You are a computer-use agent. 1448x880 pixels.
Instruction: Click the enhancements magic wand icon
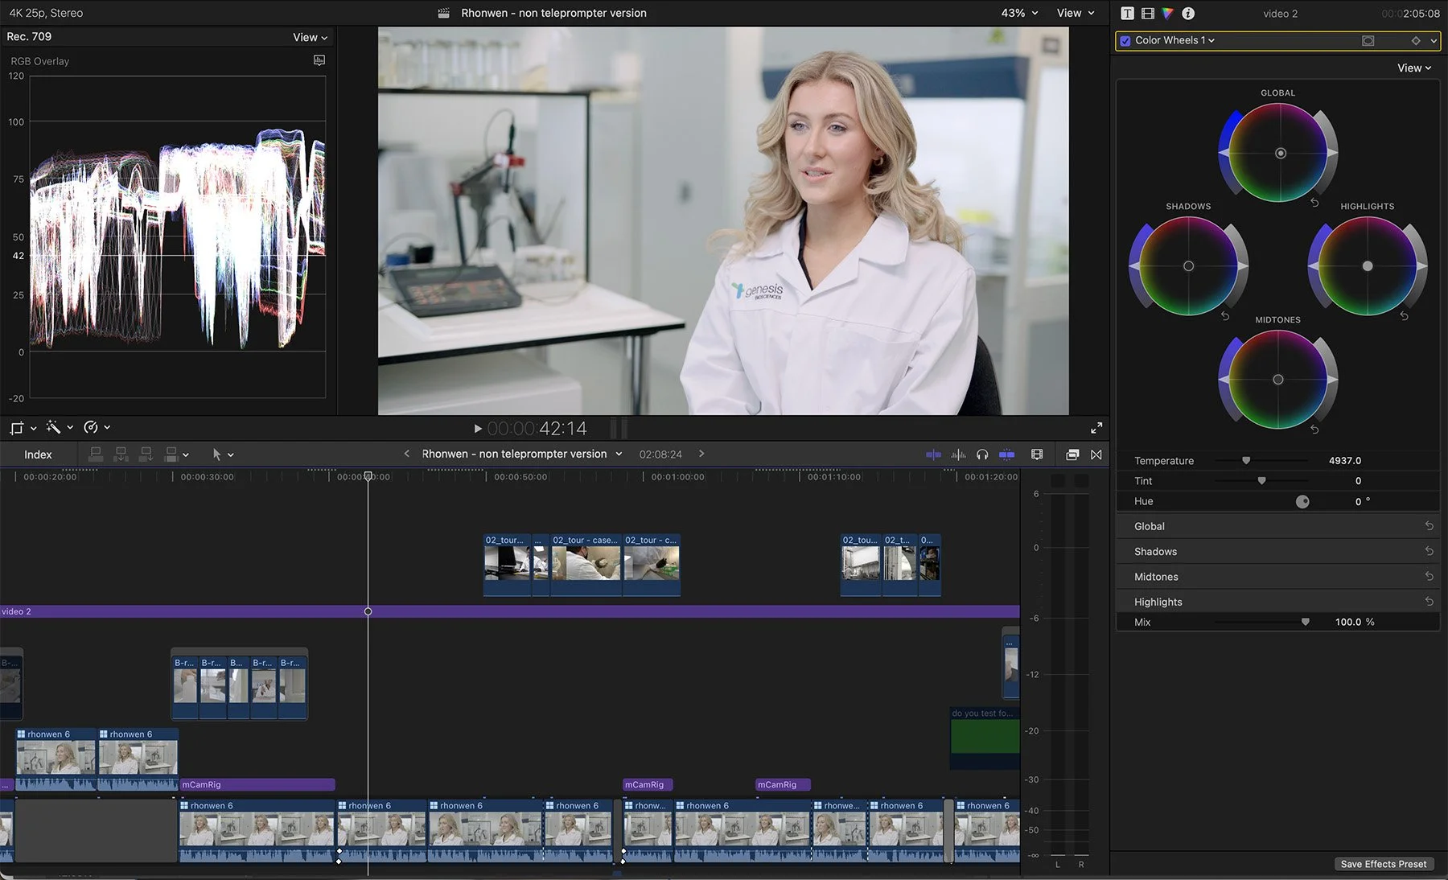coord(54,428)
